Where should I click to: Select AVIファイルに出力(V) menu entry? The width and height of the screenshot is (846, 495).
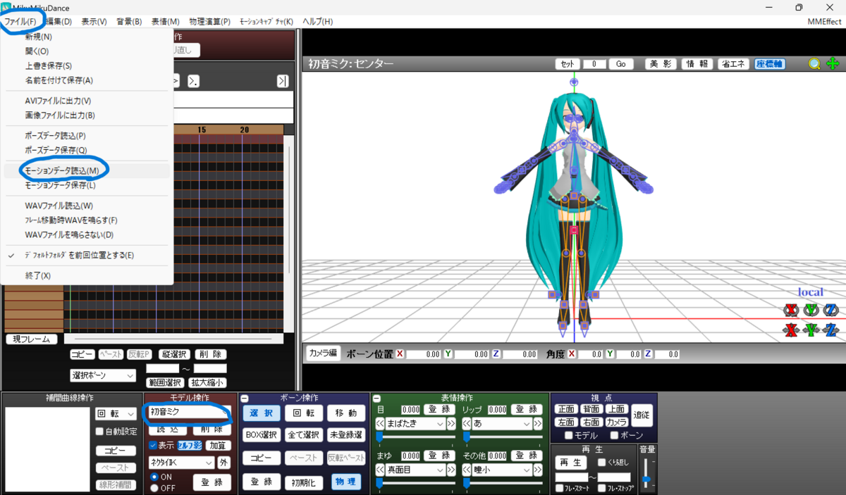point(58,101)
